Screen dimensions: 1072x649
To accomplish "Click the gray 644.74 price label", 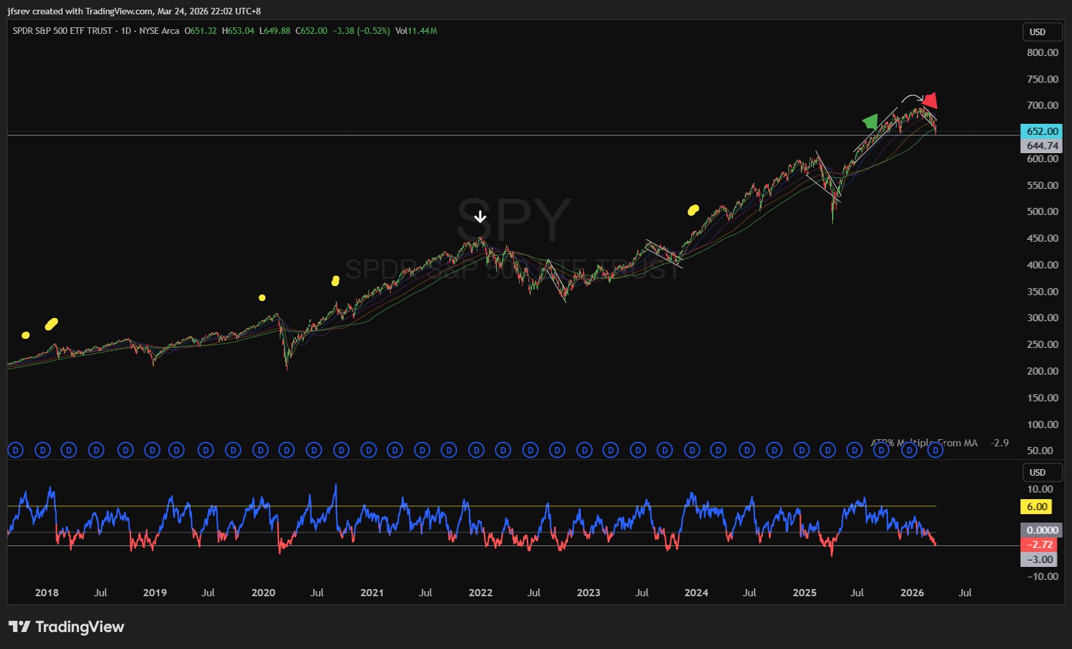I will (1041, 146).
